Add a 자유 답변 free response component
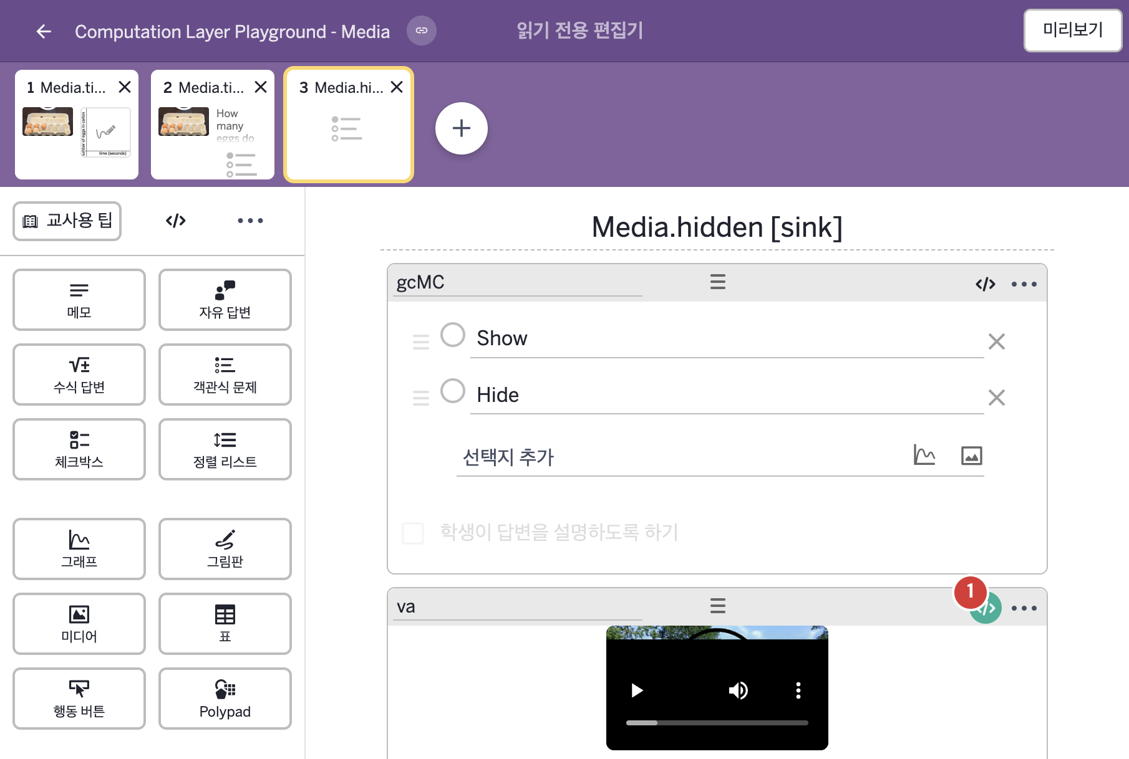The width and height of the screenshot is (1129, 759). 225,300
